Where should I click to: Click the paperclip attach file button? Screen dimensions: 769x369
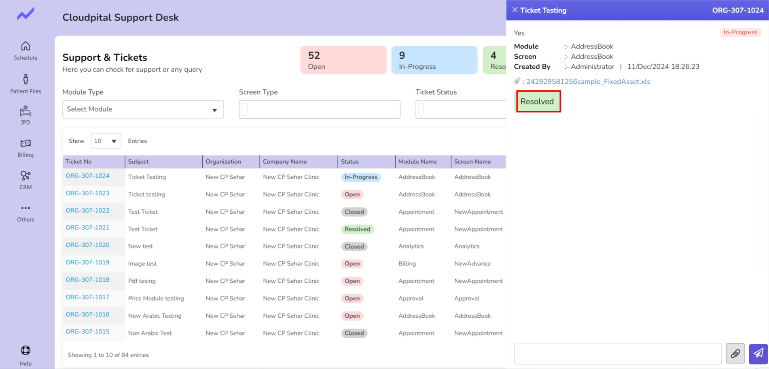click(x=735, y=354)
